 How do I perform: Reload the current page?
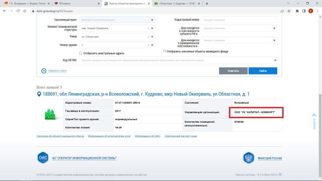[18, 11]
